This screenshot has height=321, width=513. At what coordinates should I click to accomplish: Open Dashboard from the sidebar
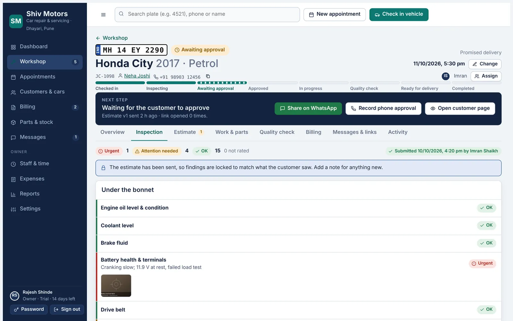45,47
